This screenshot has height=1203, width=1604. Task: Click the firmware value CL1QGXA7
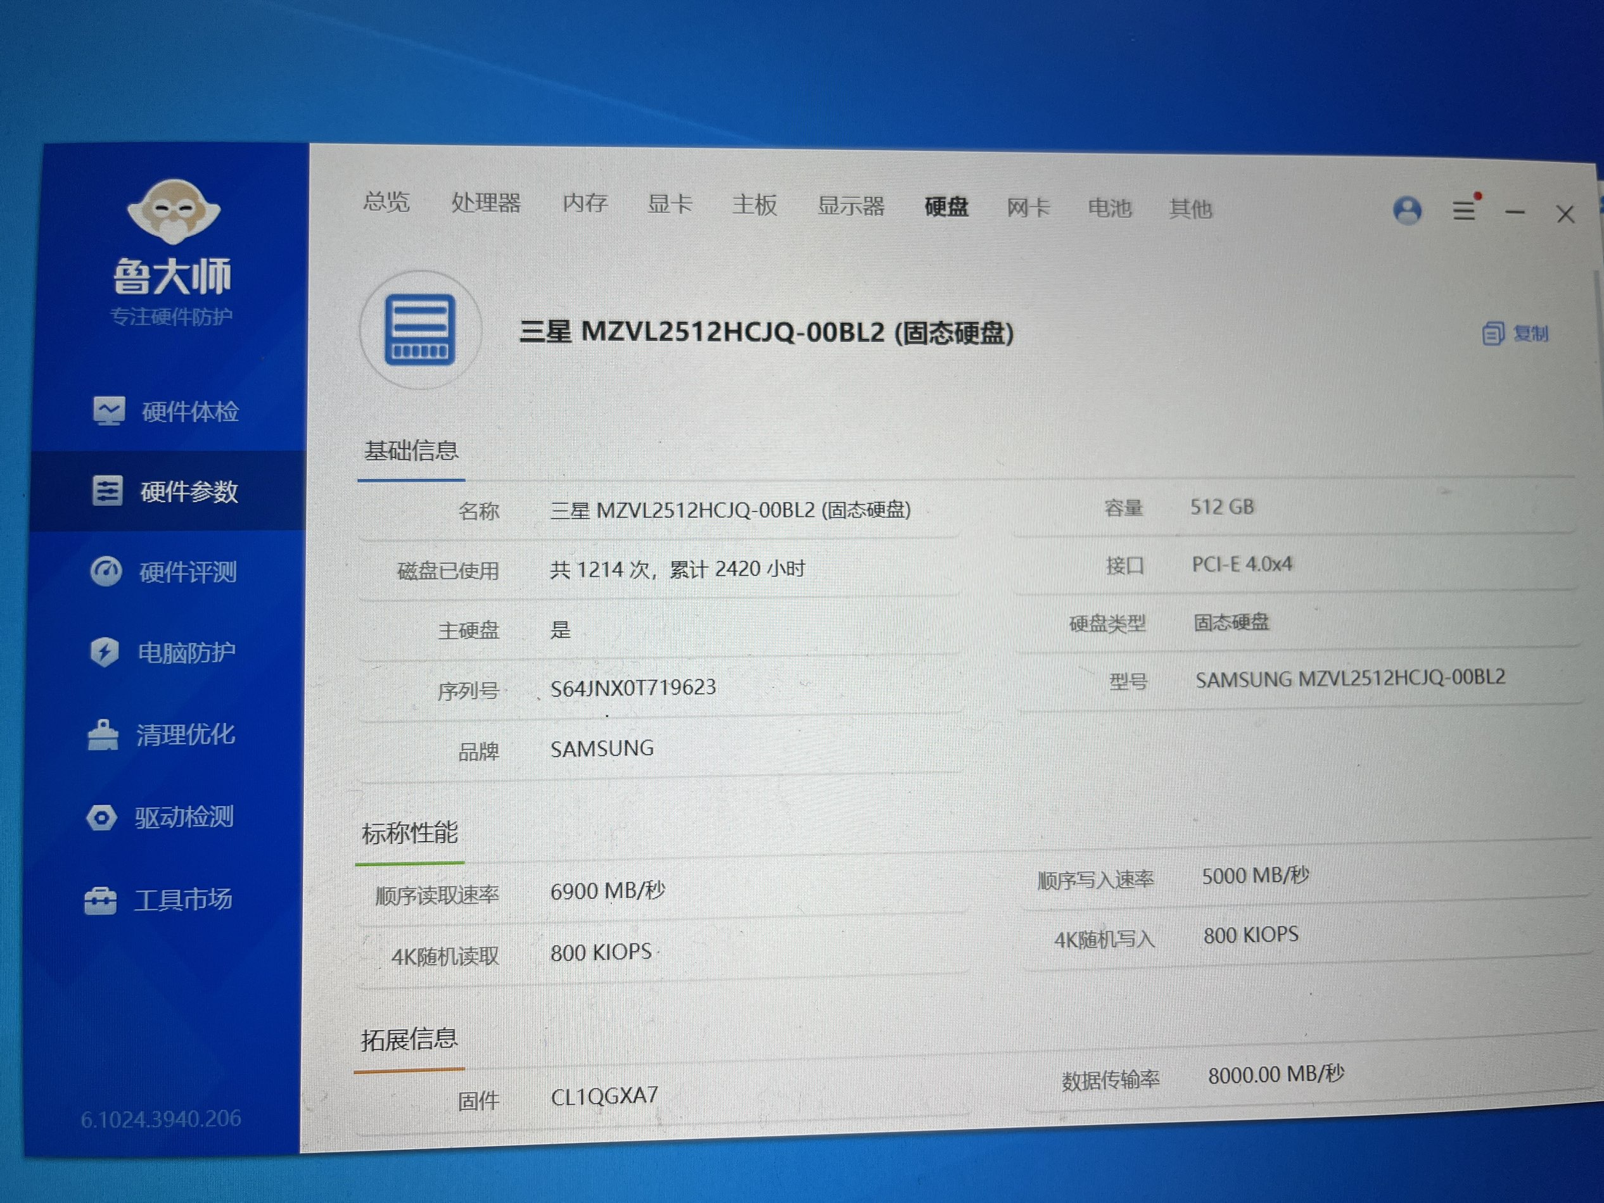click(604, 1097)
